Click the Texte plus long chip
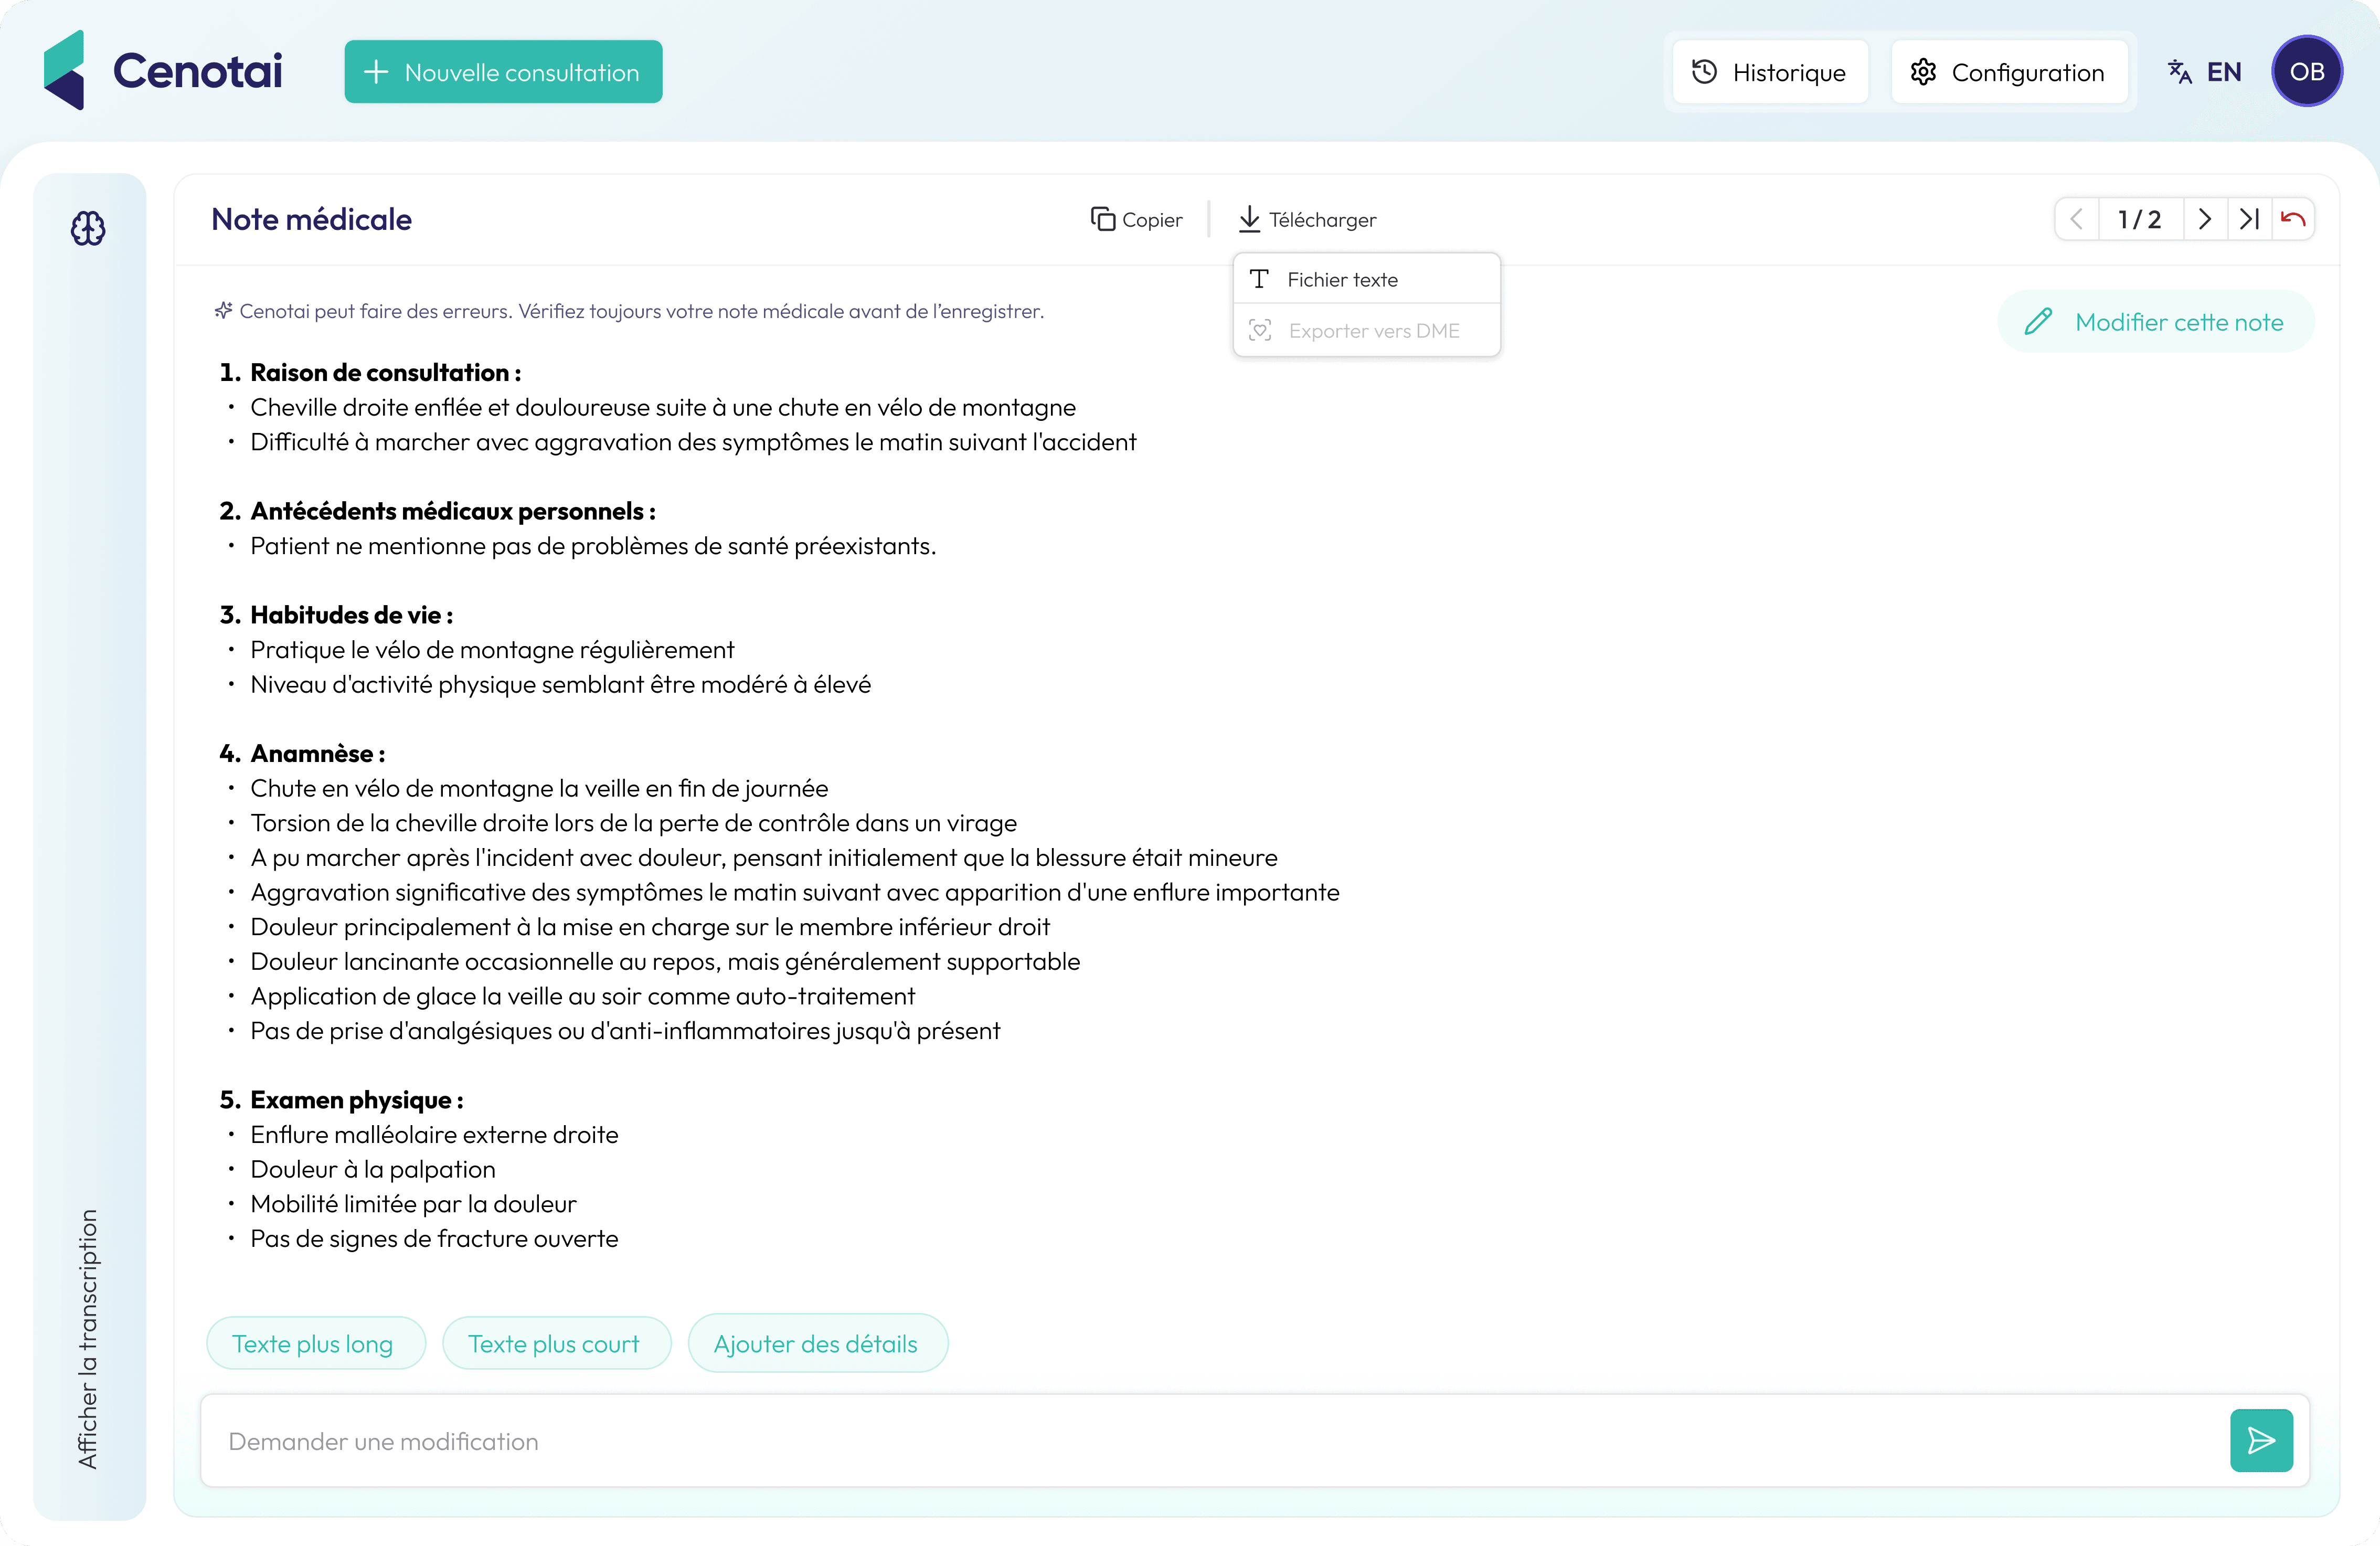 point(313,1344)
